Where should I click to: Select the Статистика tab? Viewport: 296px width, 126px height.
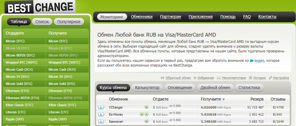[x=249, y=88]
